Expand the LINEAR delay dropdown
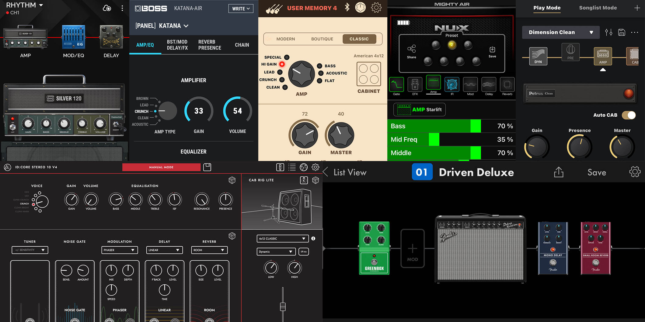 [x=164, y=250]
